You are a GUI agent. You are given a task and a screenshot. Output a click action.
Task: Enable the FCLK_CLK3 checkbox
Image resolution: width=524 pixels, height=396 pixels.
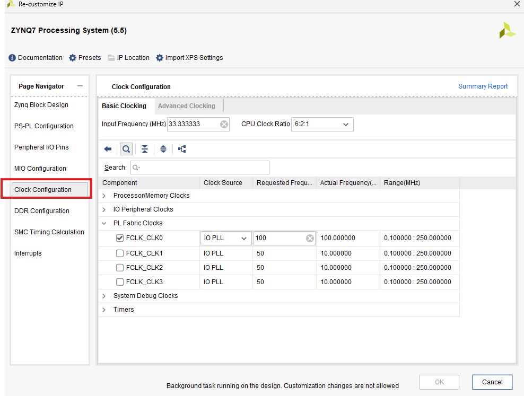coord(120,282)
